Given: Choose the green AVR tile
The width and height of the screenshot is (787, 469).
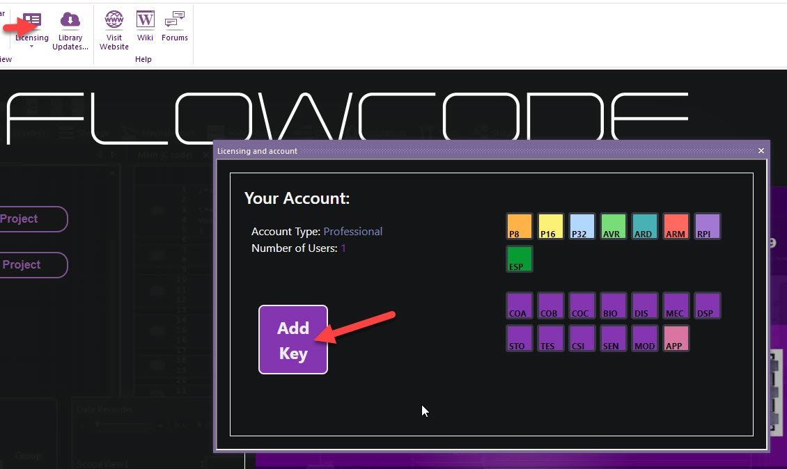Looking at the screenshot, I should pyautogui.click(x=613, y=226).
